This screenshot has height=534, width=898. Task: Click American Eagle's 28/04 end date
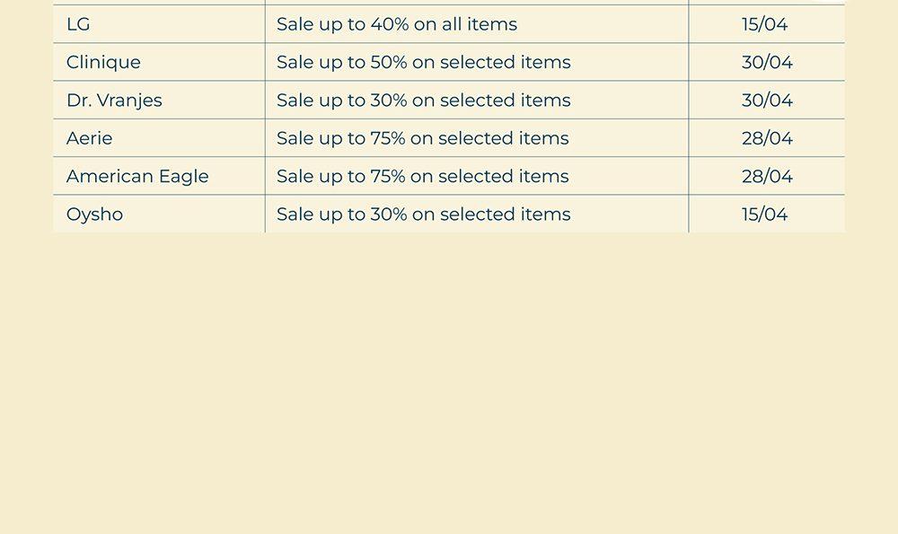click(x=767, y=177)
